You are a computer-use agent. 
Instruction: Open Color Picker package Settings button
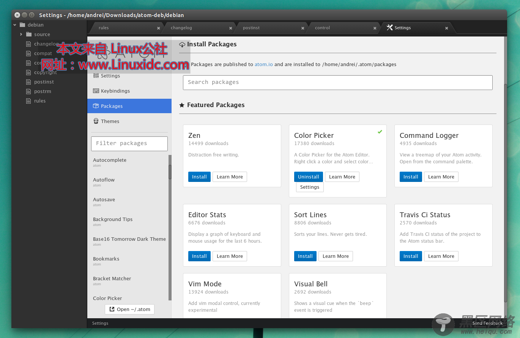310,187
